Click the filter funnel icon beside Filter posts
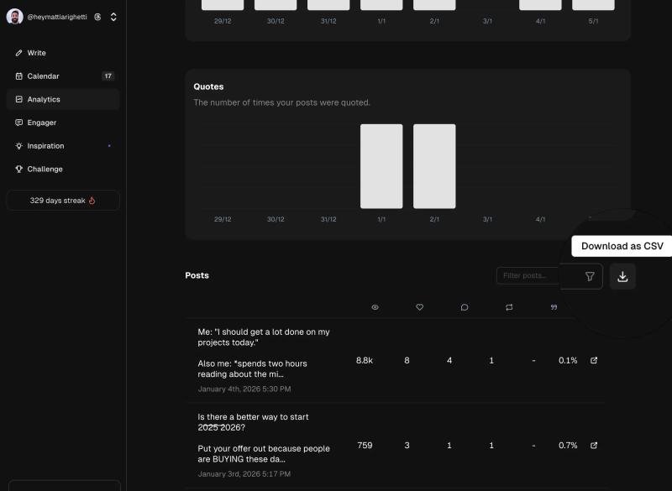 [x=589, y=276]
